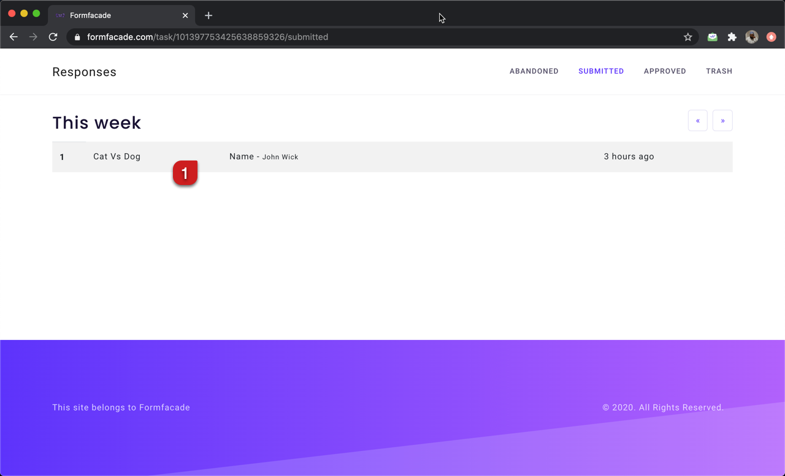Go to next week with » button
Viewport: 785px width, 476px height.
722,121
